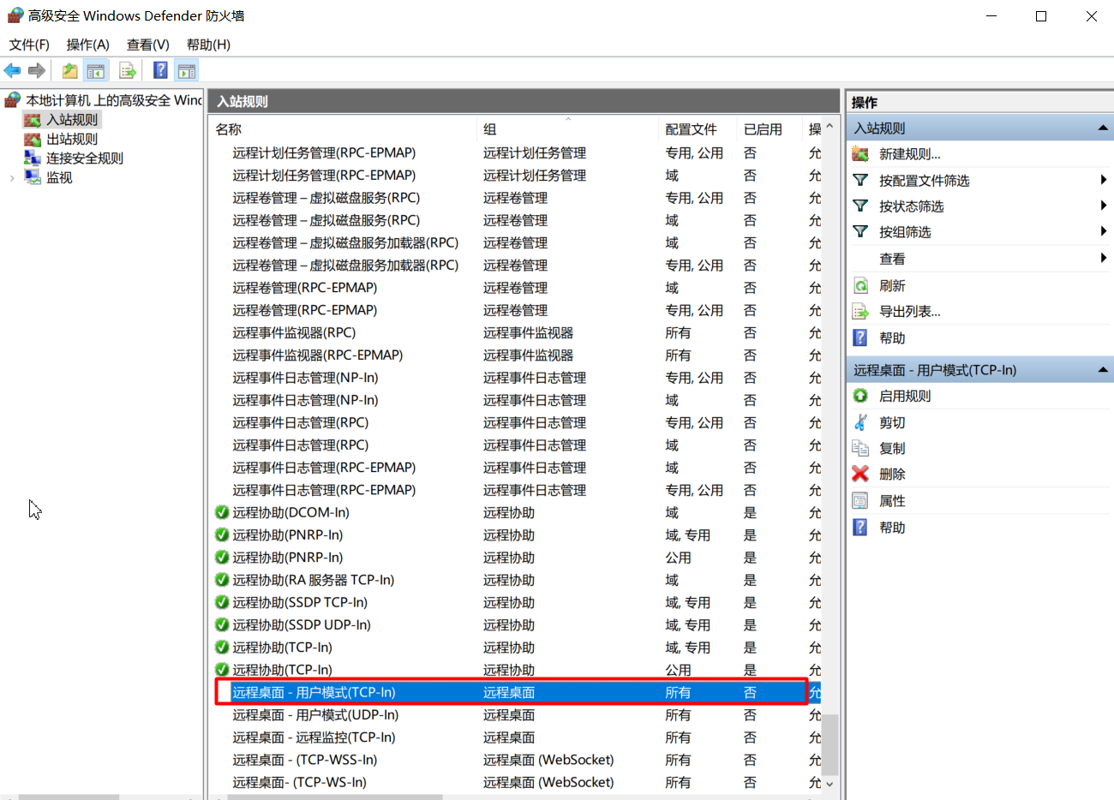Open the 操作(A) menu

point(87,45)
